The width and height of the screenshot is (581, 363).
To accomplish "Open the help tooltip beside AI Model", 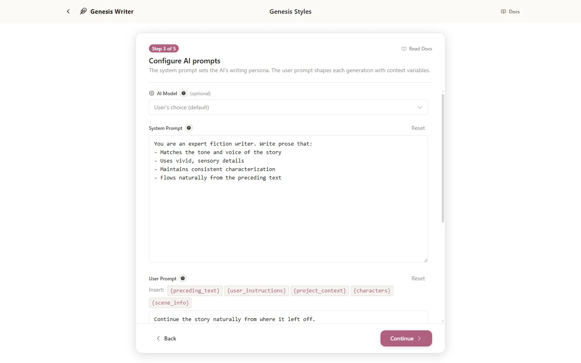I will pos(183,93).
